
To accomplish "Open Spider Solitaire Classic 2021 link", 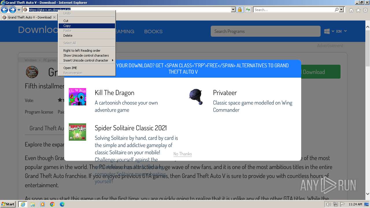I will pos(131,128).
